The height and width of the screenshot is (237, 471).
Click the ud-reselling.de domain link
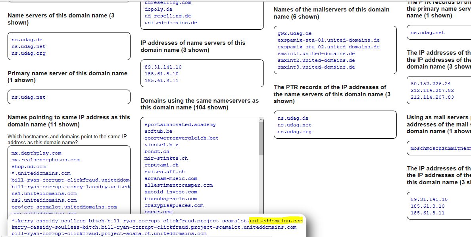pyautogui.click(x=167, y=16)
